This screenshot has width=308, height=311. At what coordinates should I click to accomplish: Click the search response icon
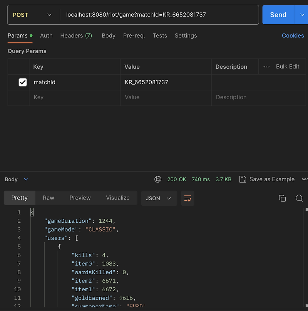coord(299,198)
